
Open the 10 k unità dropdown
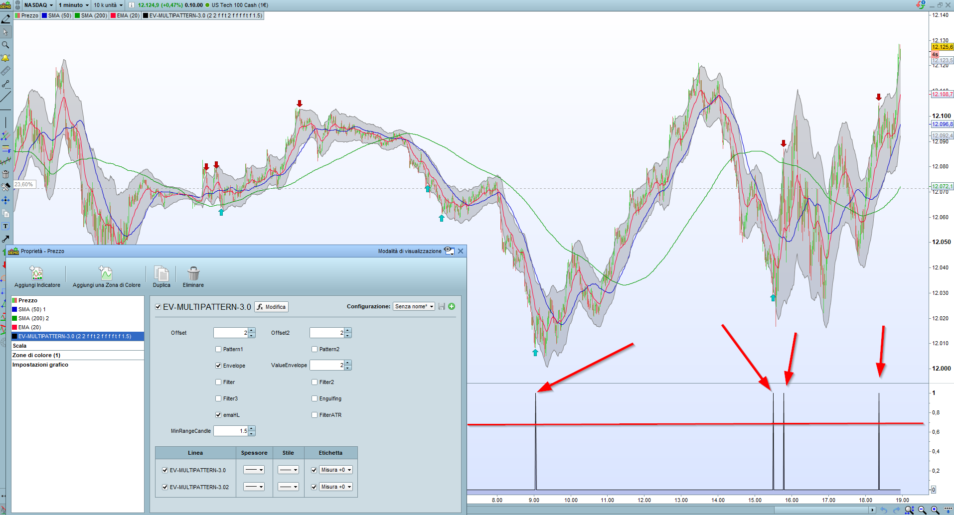click(108, 5)
